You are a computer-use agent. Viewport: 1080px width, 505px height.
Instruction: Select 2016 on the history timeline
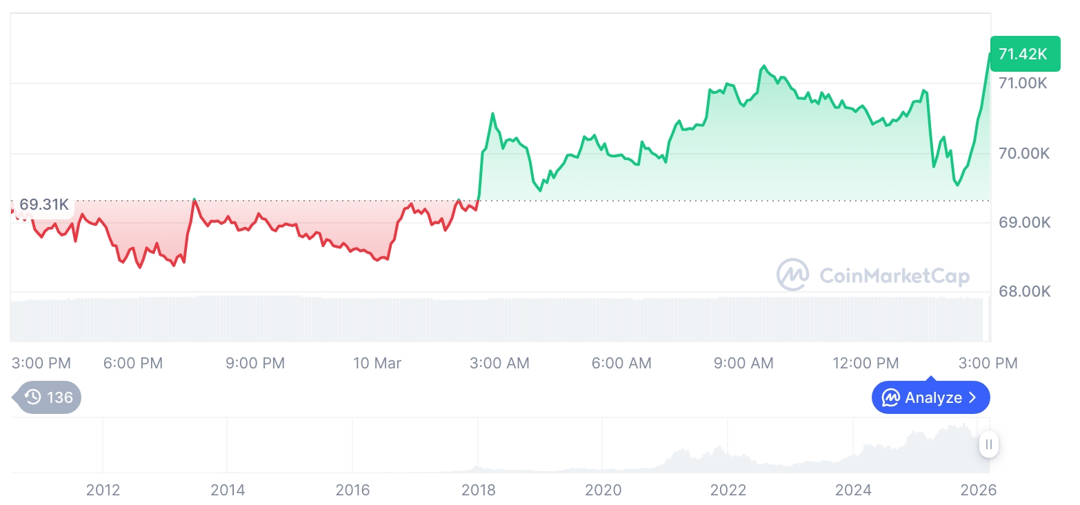pos(352,491)
